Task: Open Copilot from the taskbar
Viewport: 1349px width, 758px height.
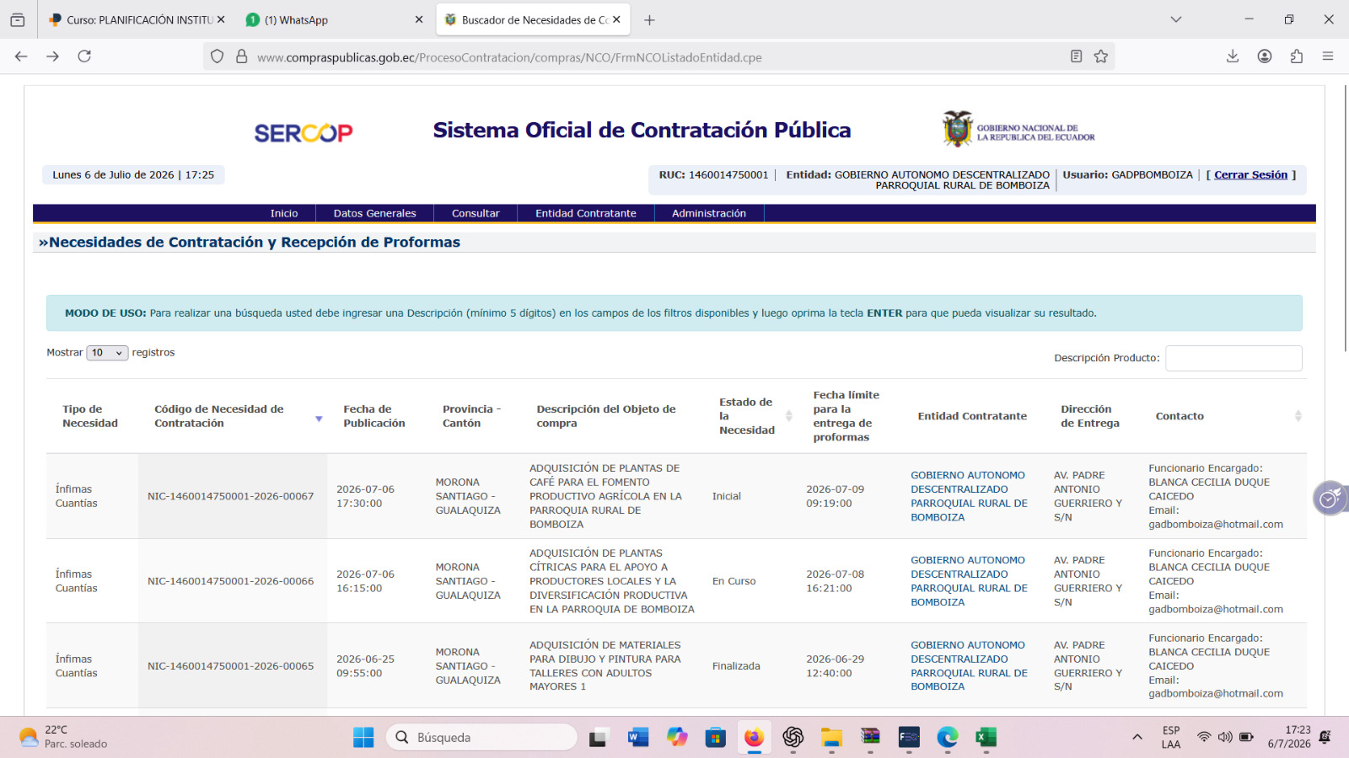Action: tap(676, 737)
